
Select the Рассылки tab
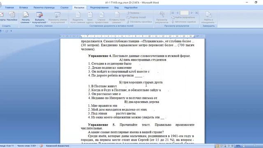[79, 7]
